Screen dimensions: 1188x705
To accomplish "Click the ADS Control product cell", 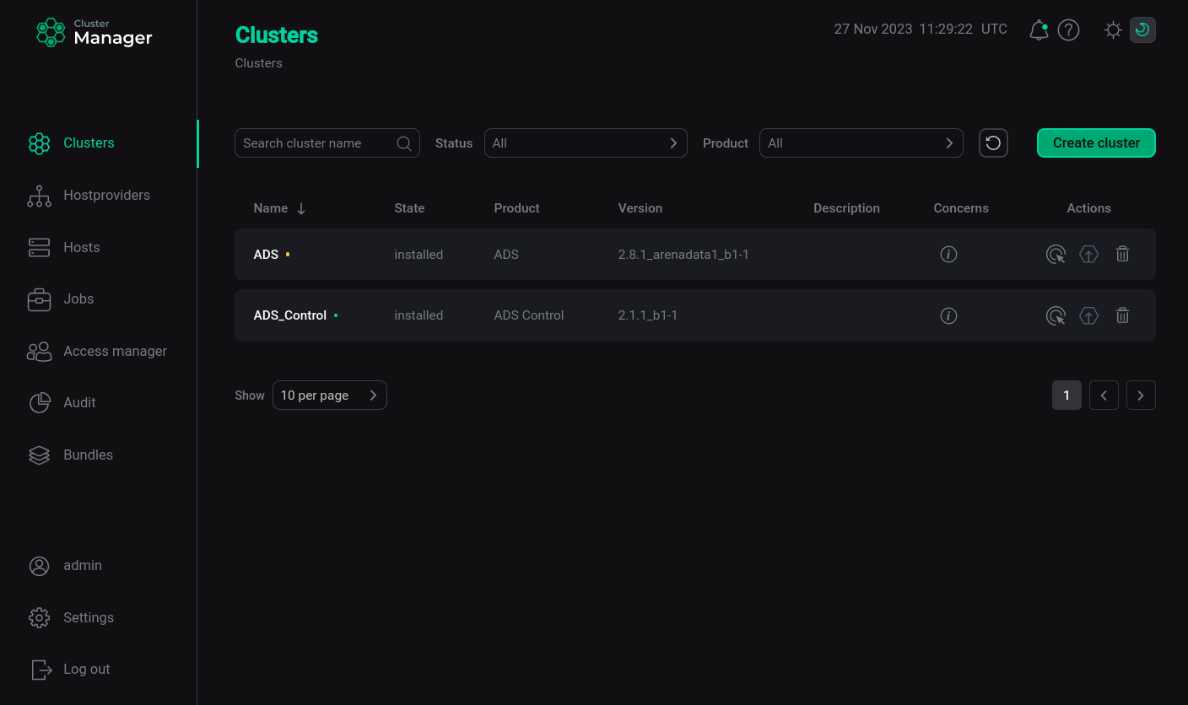I will pos(529,315).
